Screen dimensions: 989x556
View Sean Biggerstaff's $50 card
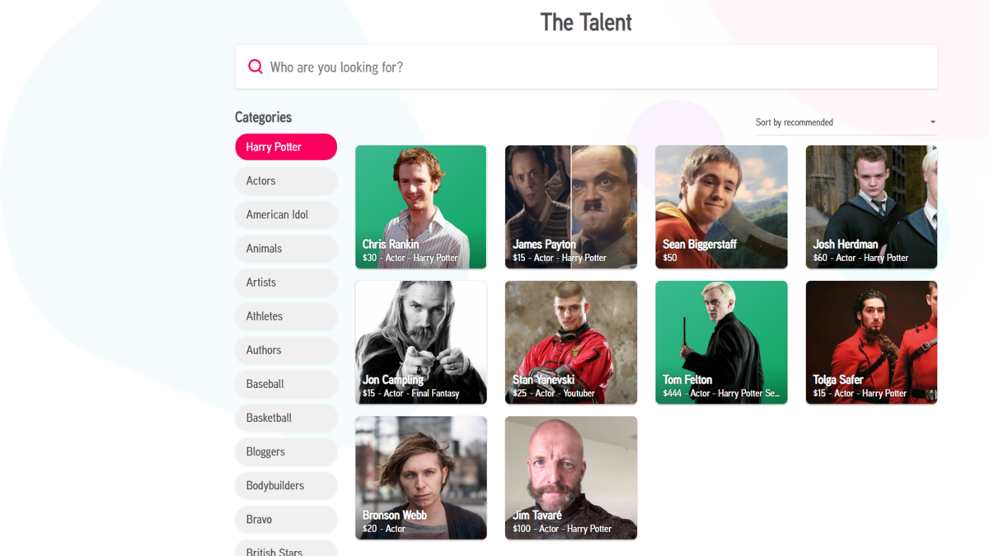coord(721,207)
